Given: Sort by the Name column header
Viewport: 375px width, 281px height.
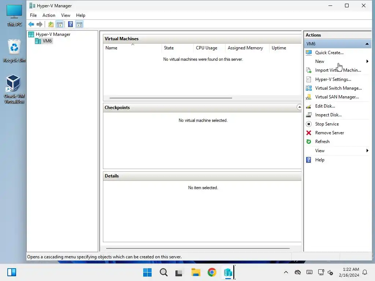Looking at the screenshot, I should 133,48.
